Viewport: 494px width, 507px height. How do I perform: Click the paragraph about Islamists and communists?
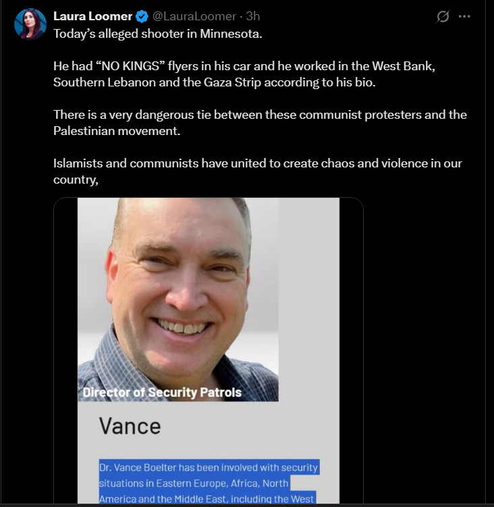pyautogui.click(x=257, y=171)
